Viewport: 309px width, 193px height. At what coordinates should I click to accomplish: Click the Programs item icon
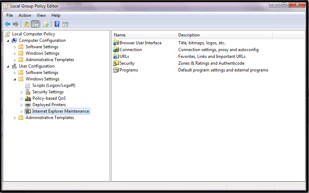[116, 70]
